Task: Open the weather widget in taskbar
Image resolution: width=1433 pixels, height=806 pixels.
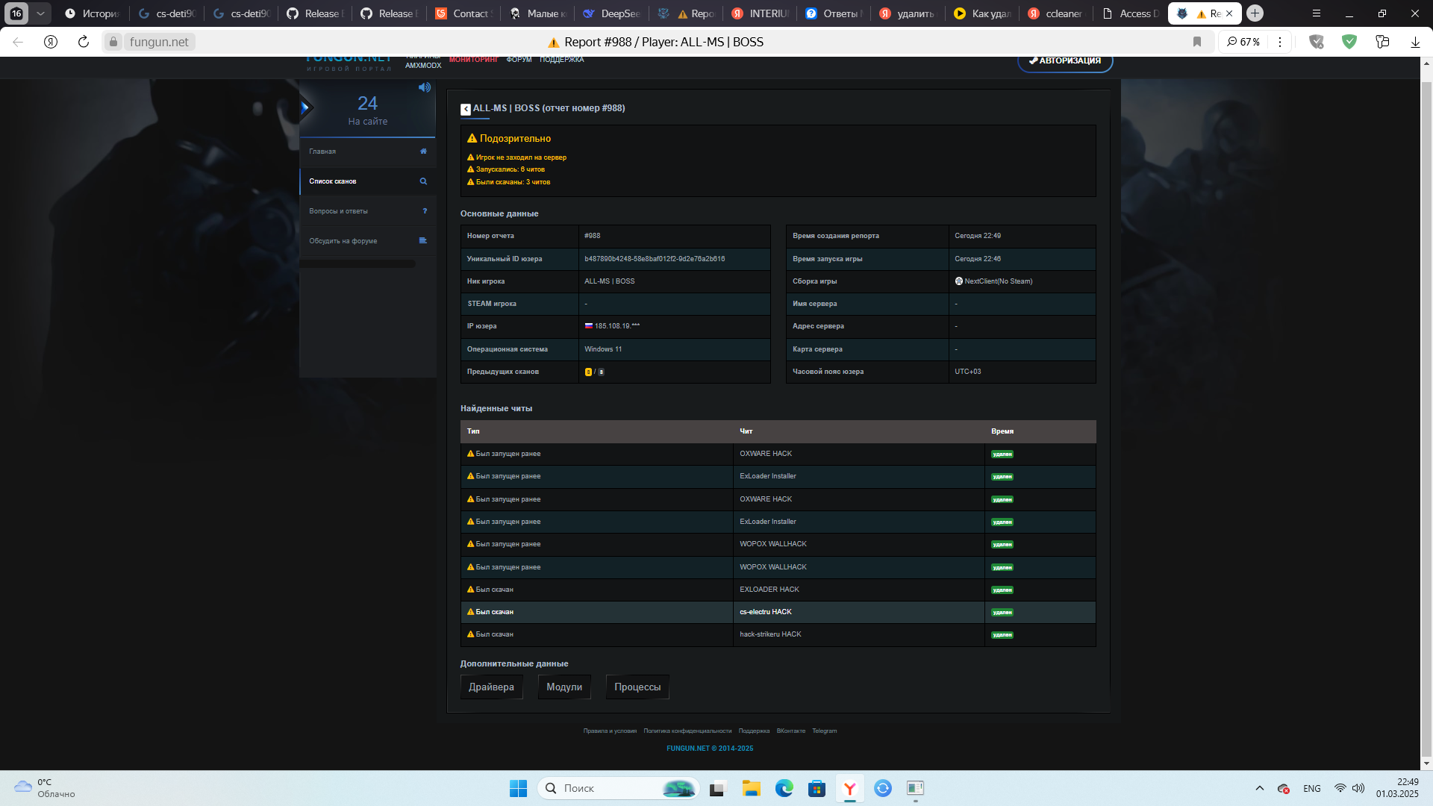Action: (45, 788)
